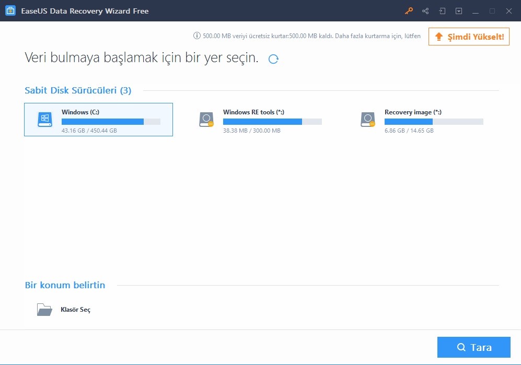This screenshot has width=521, height=365.
Task: Select the Windows RE tools partition
Action: pyautogui.click(x=260, y=120)
